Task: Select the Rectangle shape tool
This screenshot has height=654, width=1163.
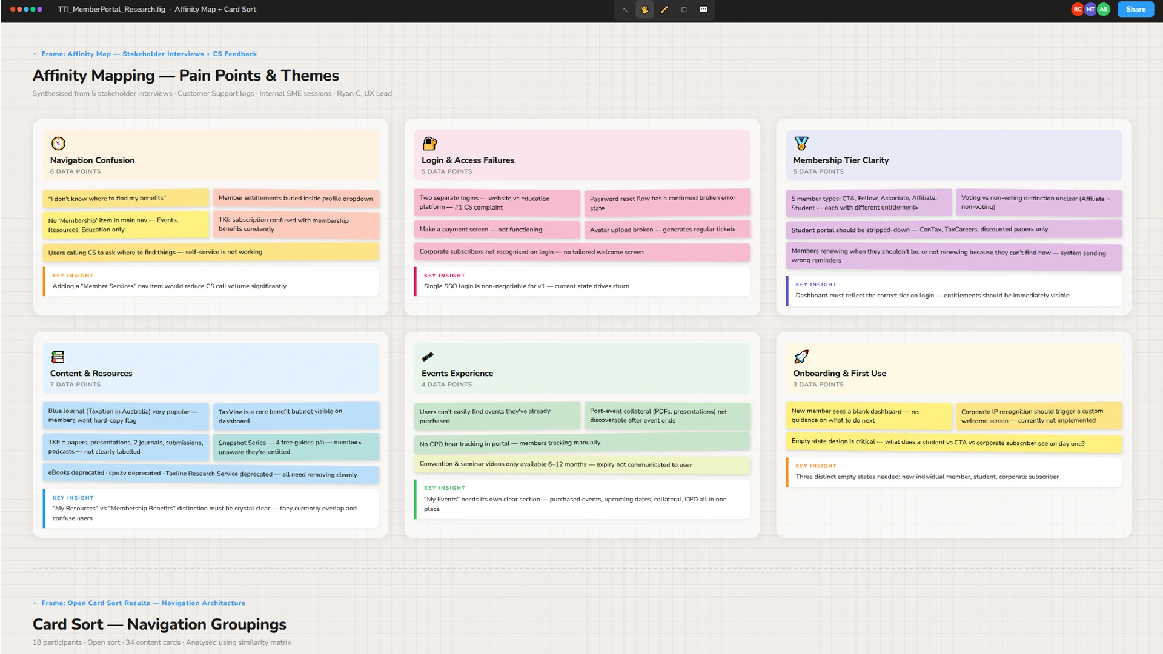Action: coord(684,10)
